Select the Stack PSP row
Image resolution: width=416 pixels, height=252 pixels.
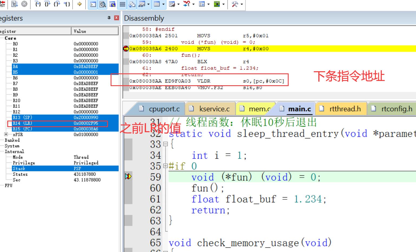click(x=65, y=168)
